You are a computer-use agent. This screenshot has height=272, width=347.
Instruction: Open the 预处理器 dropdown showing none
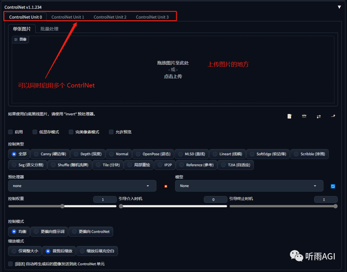coord(82,186)
